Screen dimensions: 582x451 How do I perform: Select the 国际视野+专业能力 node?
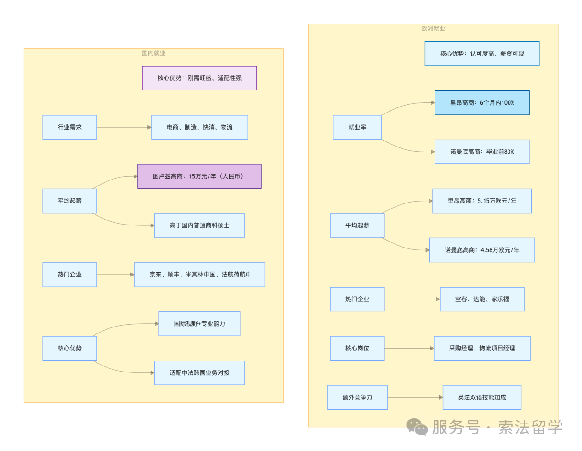[x=199, y=324]
